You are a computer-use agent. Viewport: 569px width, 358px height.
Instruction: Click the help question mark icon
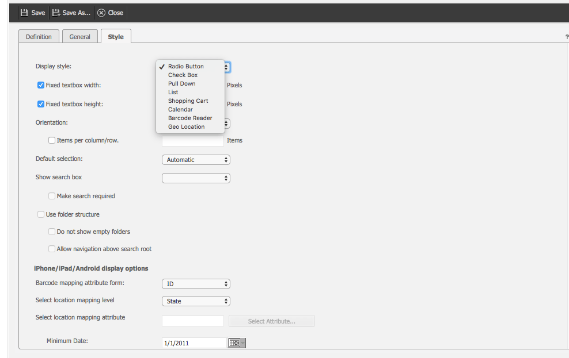click(x=567, y=37)
